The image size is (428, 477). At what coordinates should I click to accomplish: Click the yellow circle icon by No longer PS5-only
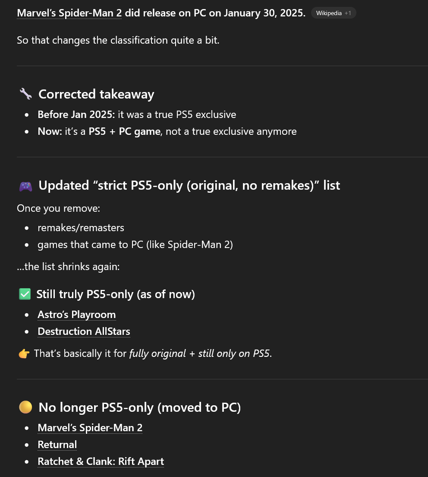pyautogui.click(x=25, y=407)
